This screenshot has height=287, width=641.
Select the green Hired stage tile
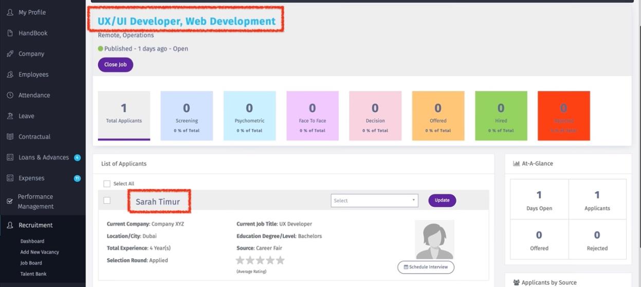pos(501,116)
